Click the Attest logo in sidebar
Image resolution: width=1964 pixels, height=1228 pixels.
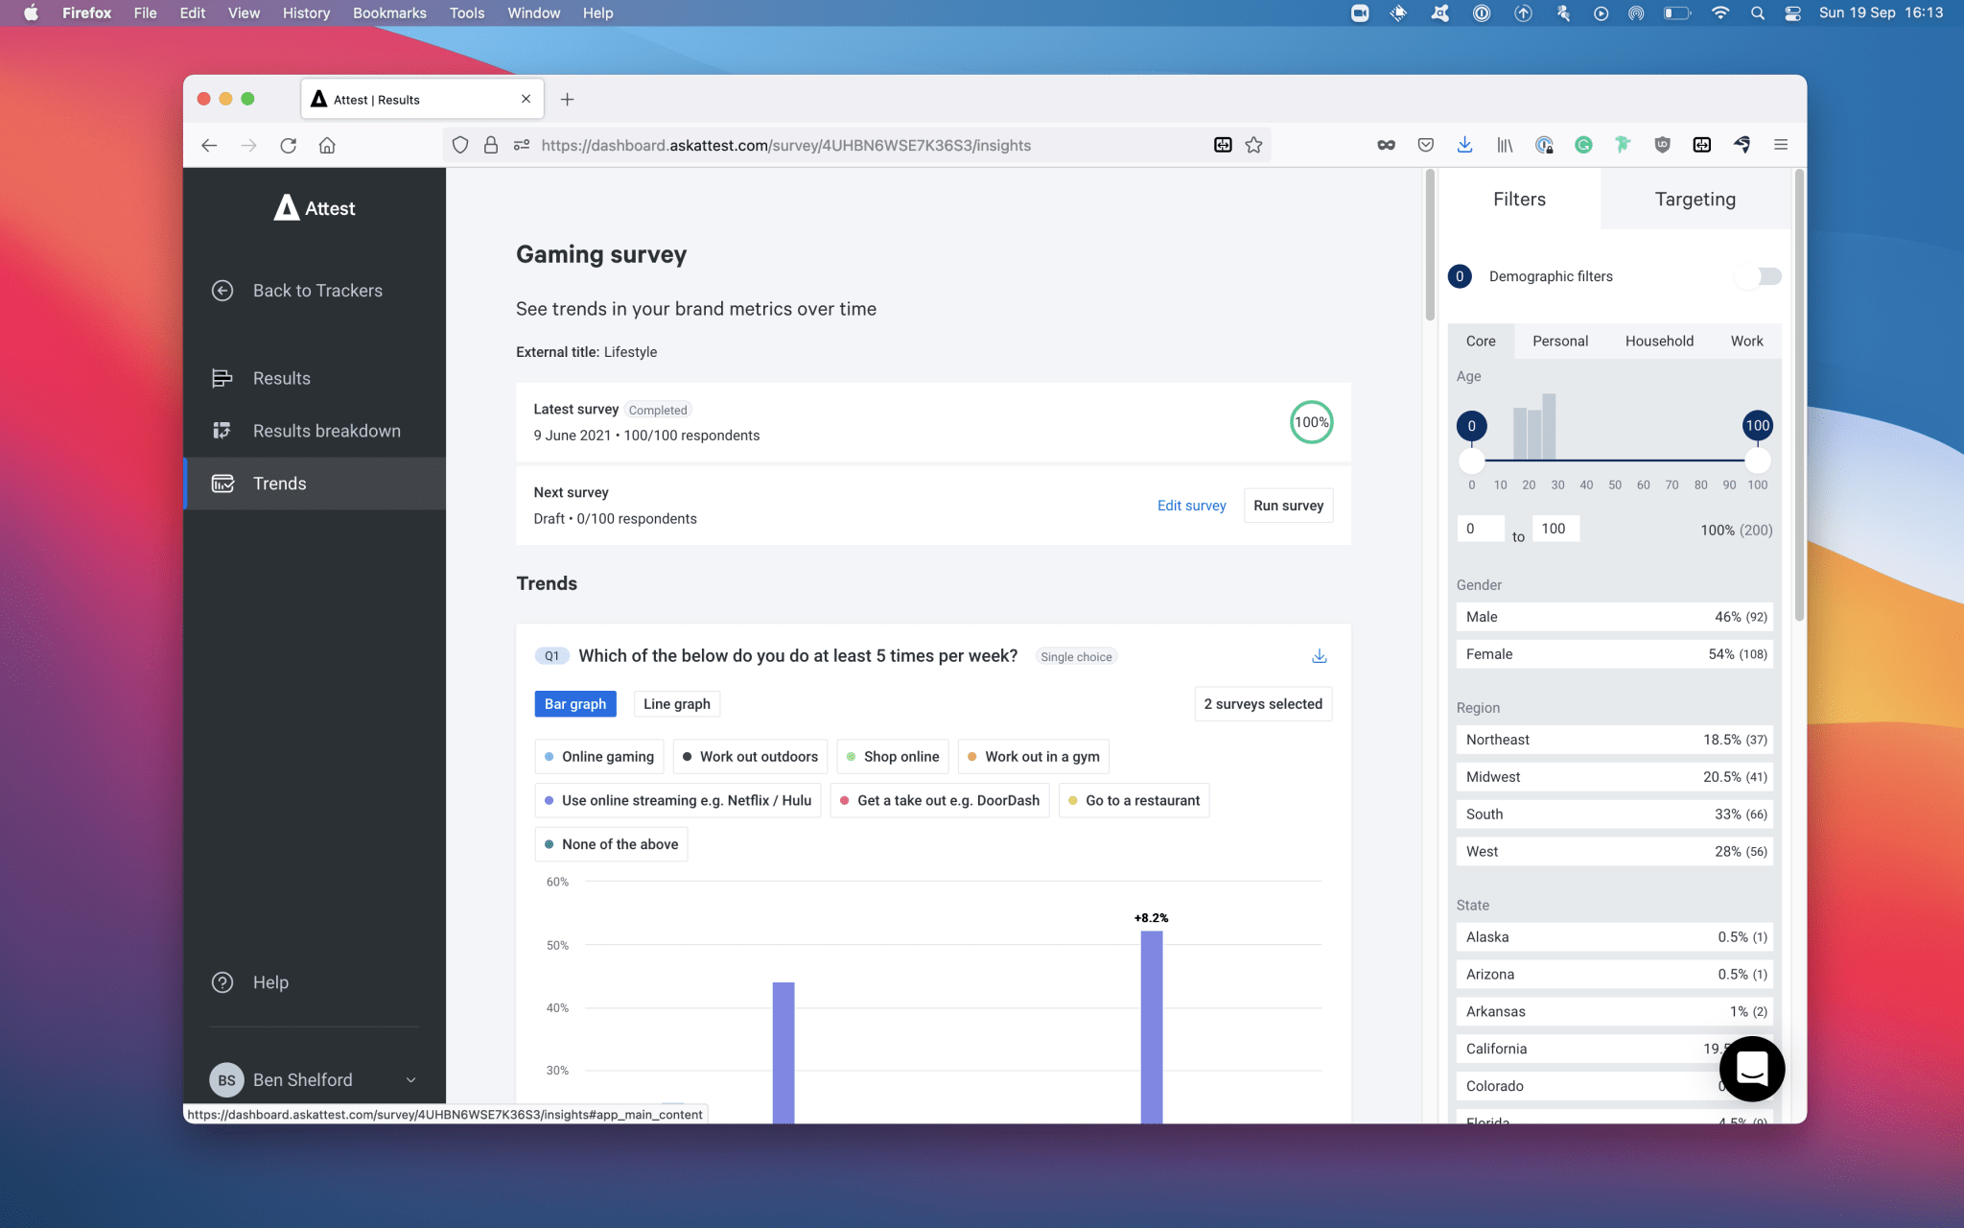click(x=315, y=208)
